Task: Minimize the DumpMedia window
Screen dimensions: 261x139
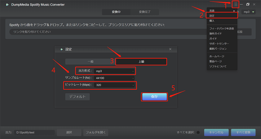Action: pos(241,5)
